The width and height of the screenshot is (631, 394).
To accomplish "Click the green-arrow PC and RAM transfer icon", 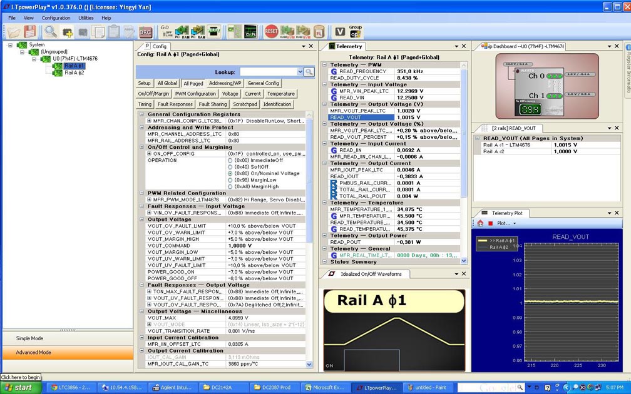I will [182, 31].
